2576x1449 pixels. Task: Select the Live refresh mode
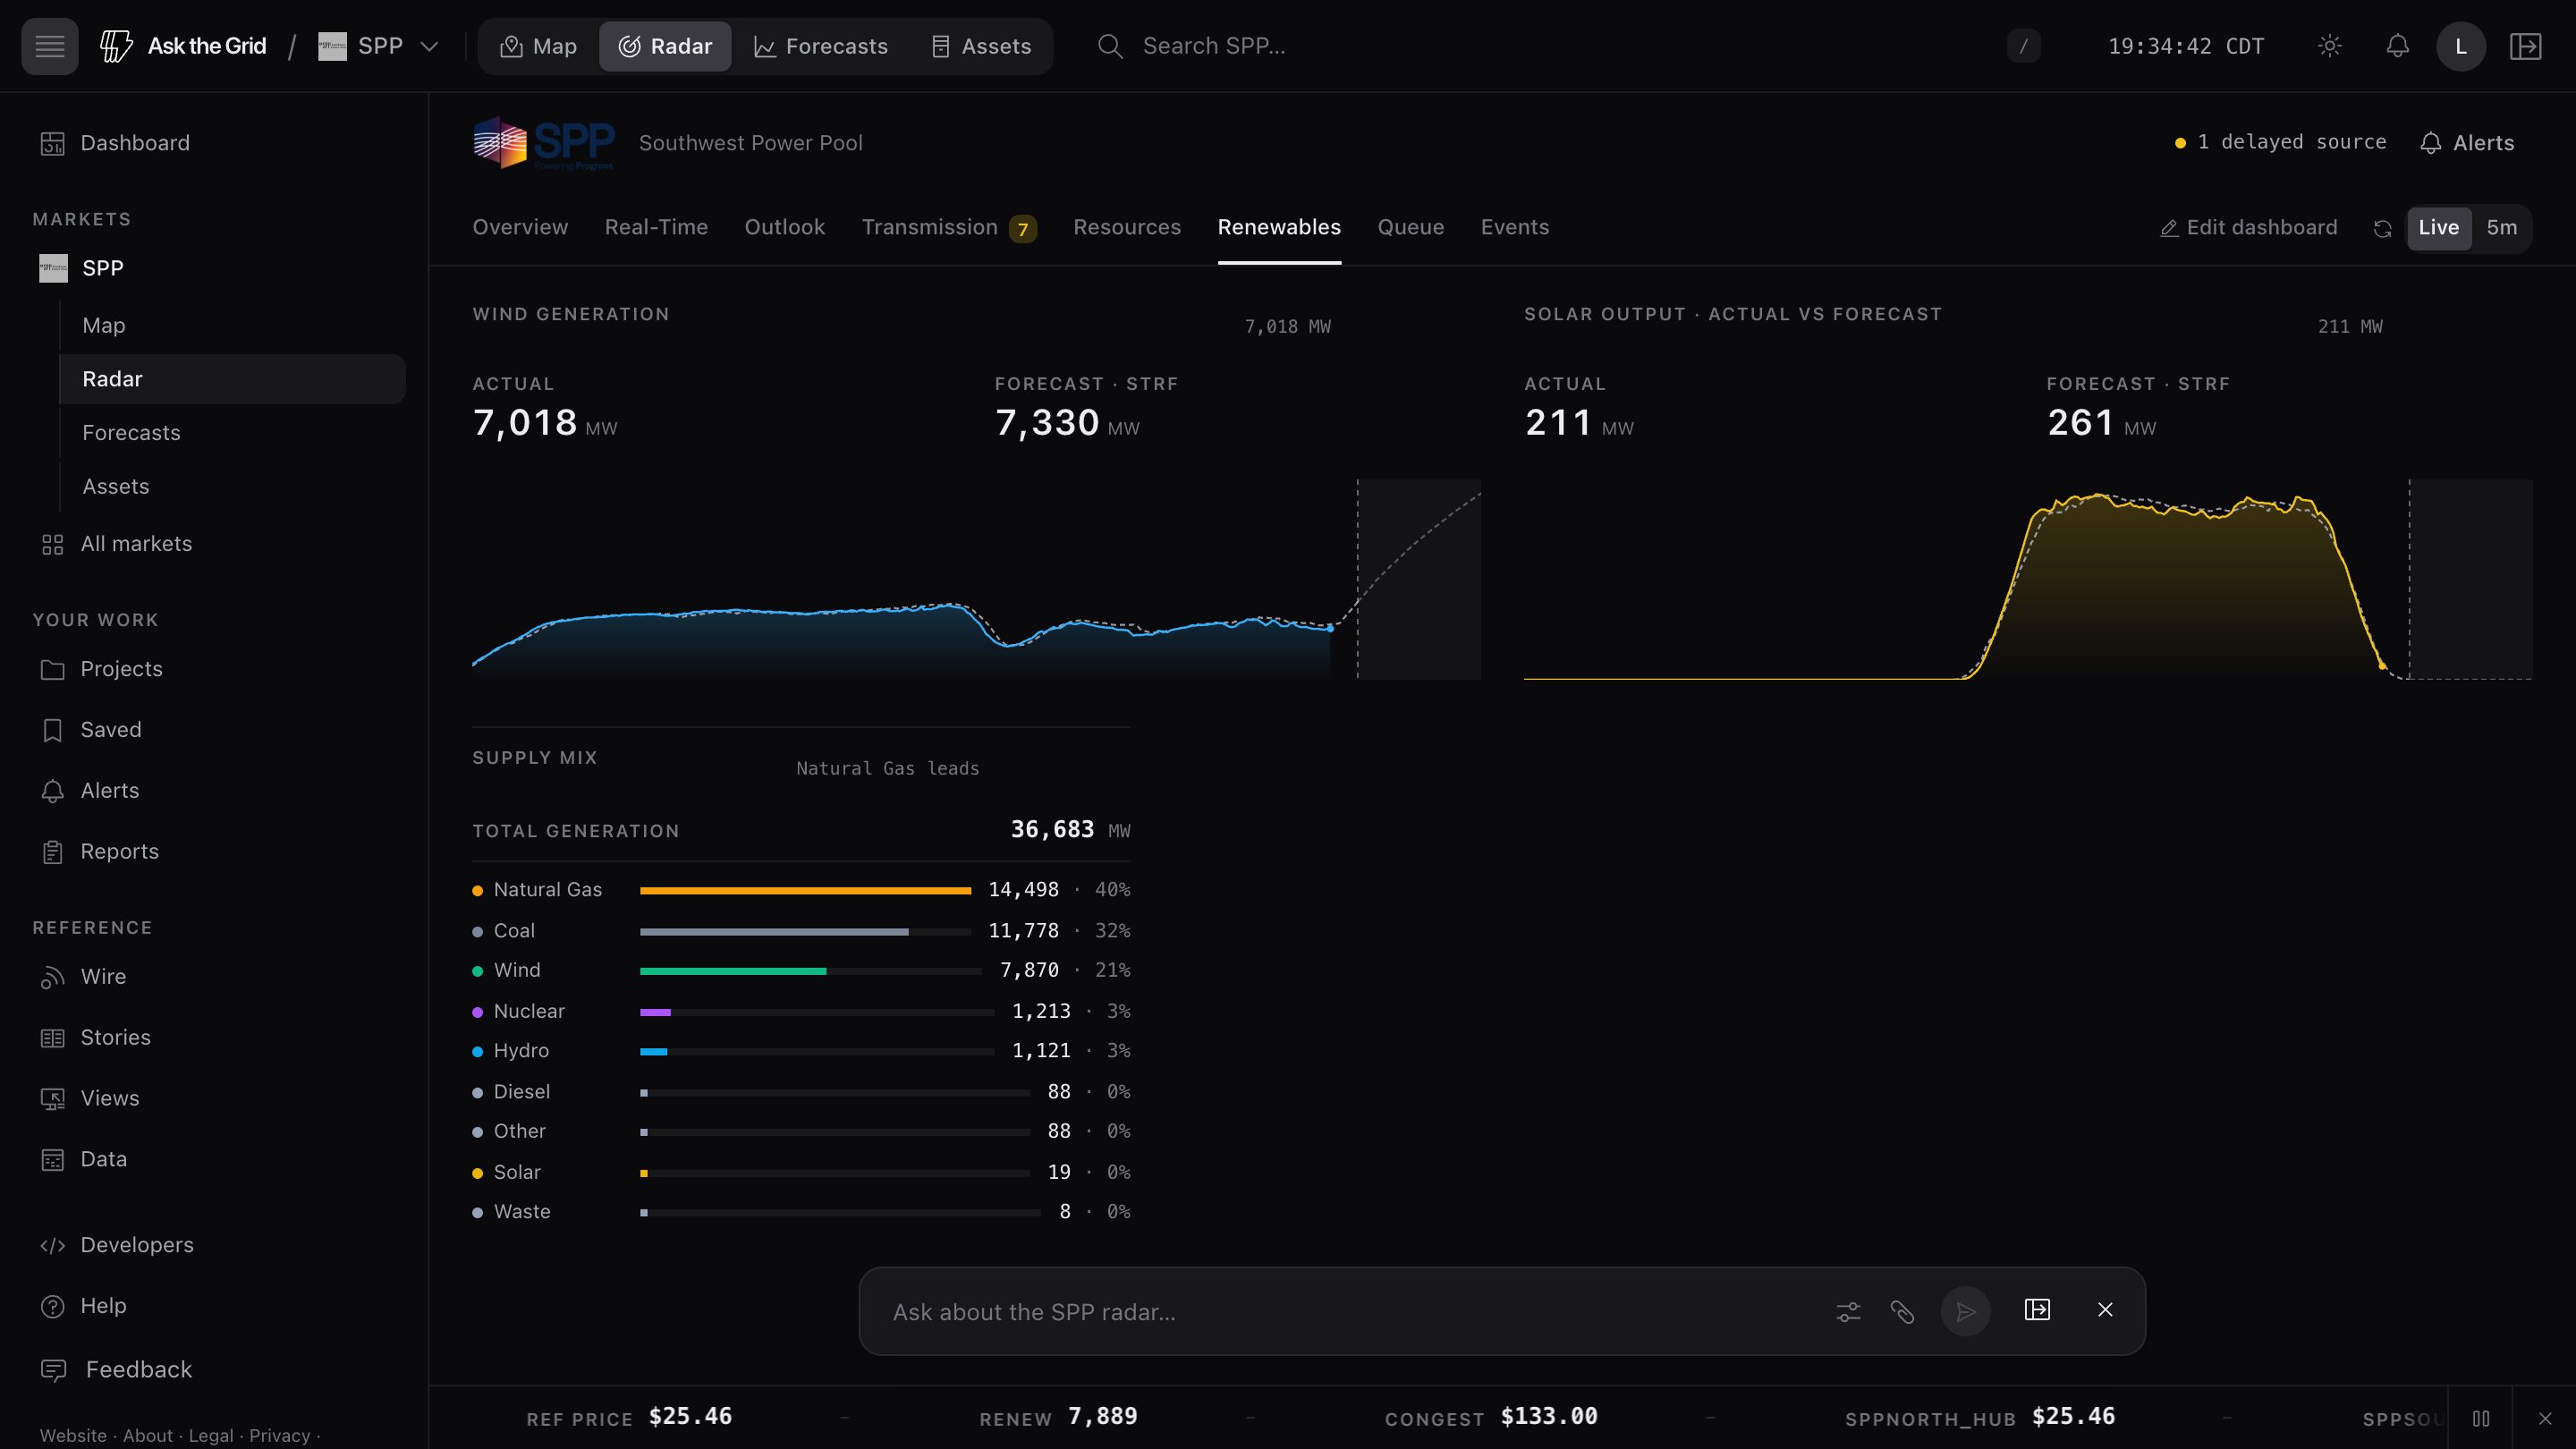click(x=2438, y=228)
